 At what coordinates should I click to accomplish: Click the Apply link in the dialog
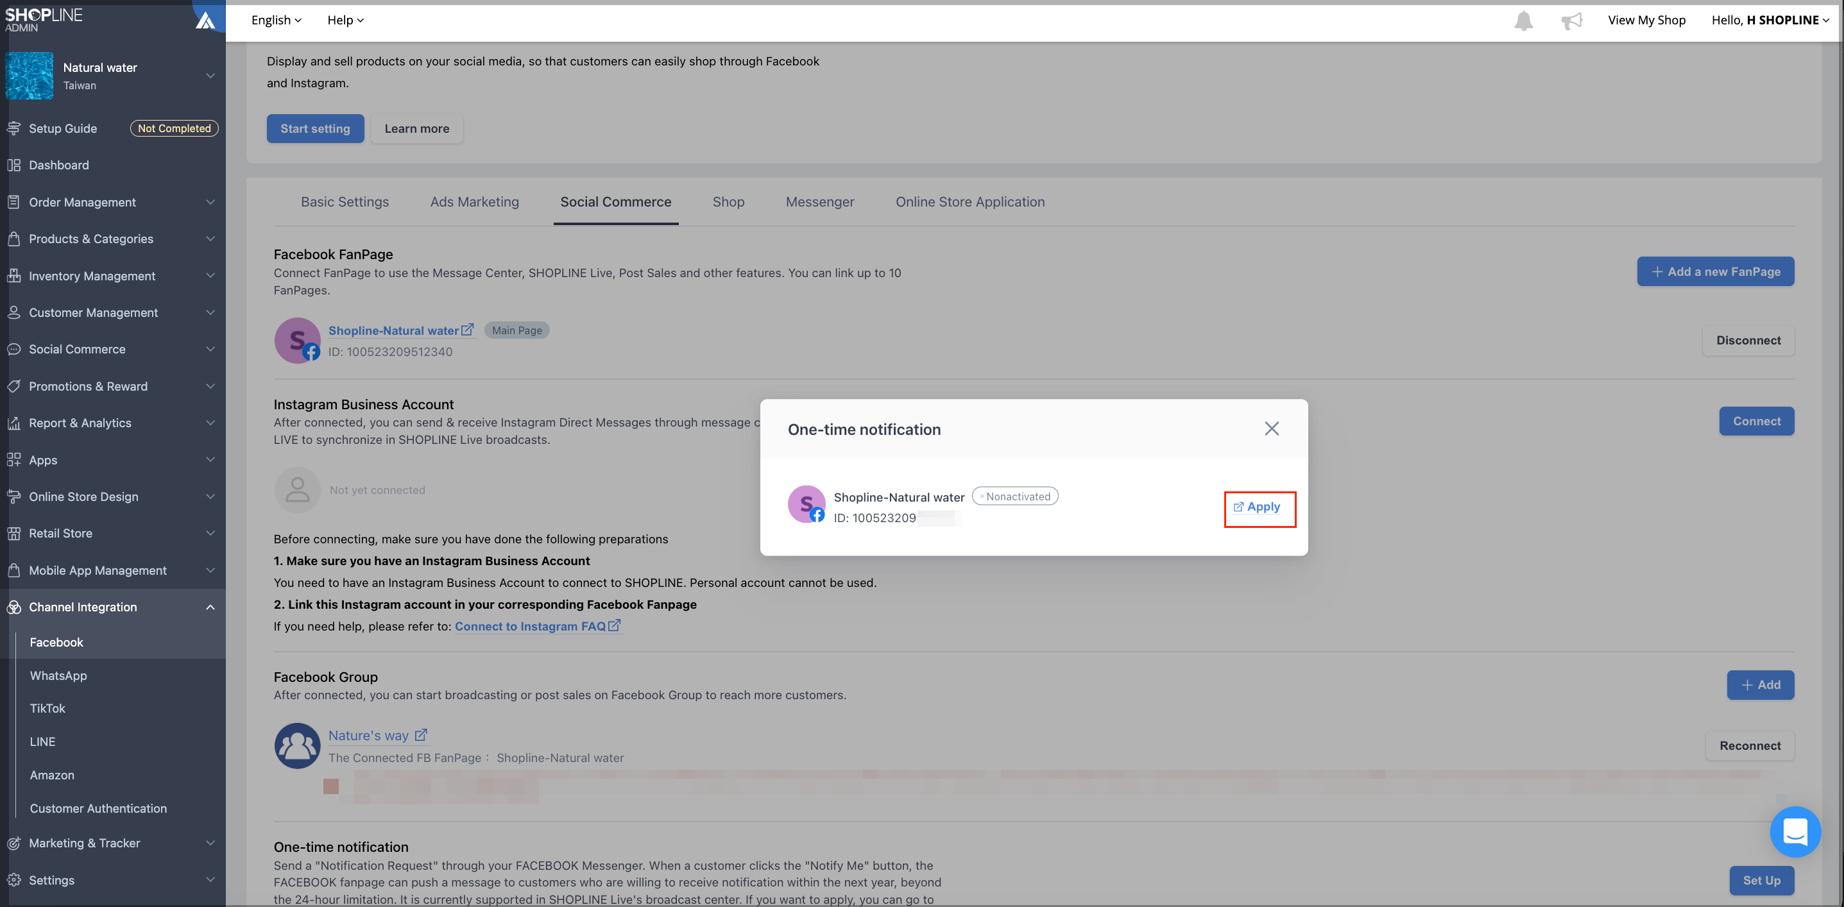coord(1257,507)
